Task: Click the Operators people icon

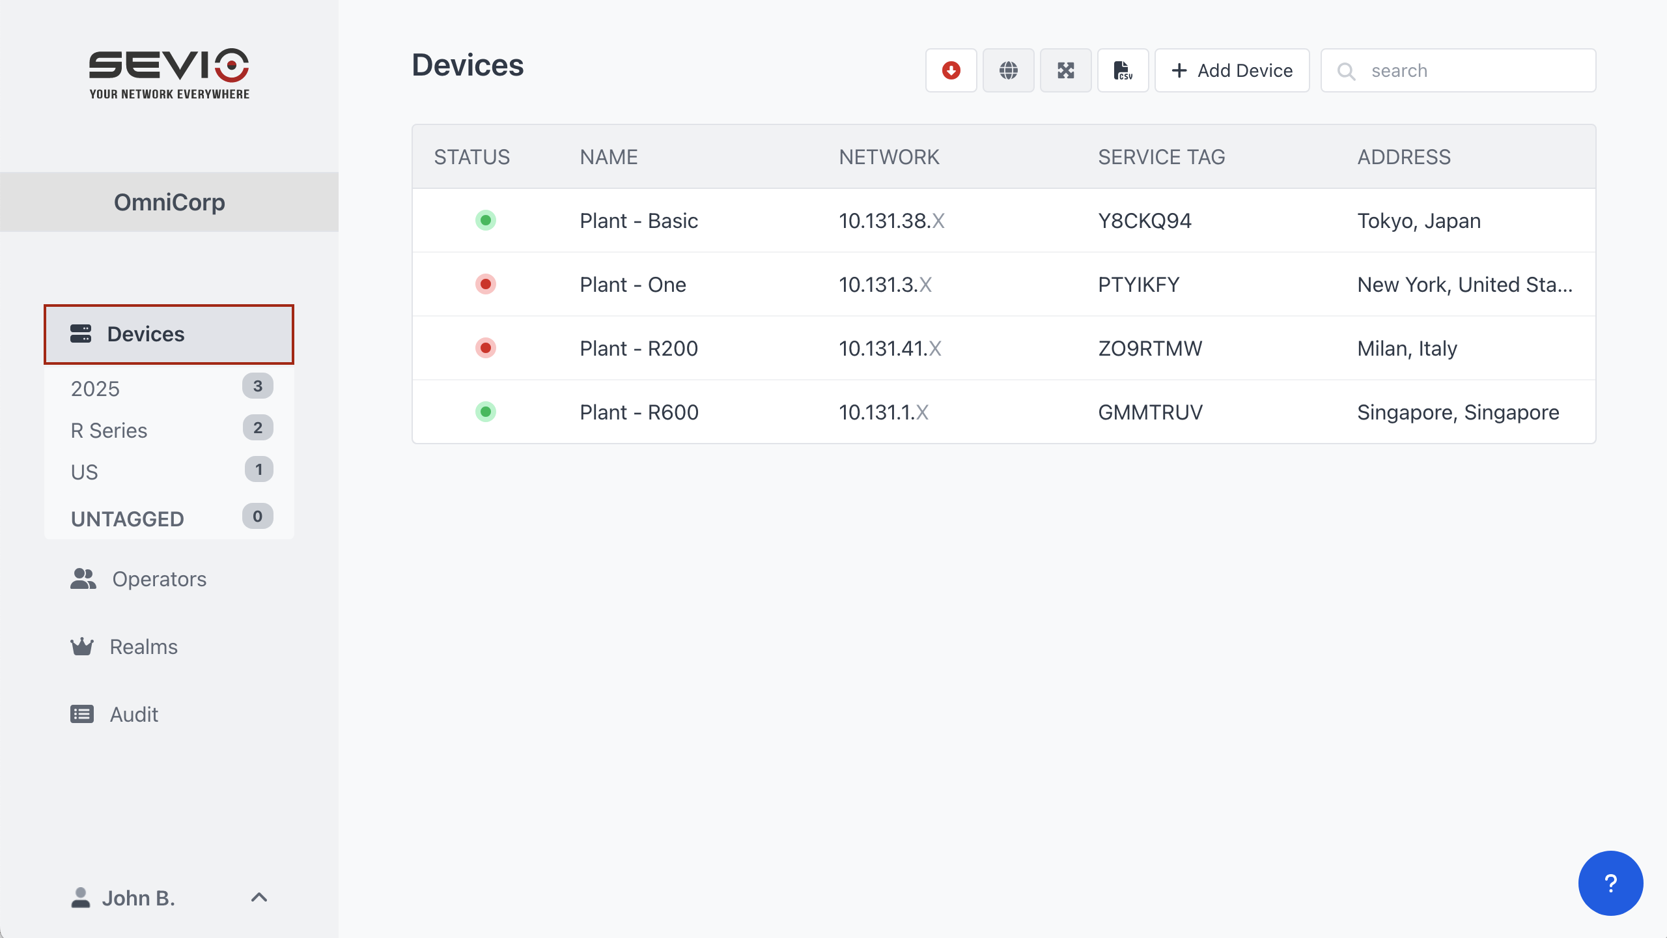Action: click(83, 579)
